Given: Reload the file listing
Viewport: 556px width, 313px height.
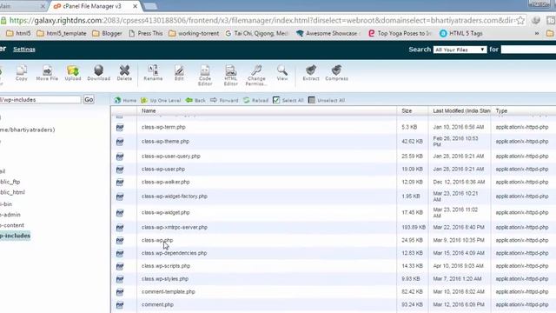Looking at the screenshot, I should 255,101.
